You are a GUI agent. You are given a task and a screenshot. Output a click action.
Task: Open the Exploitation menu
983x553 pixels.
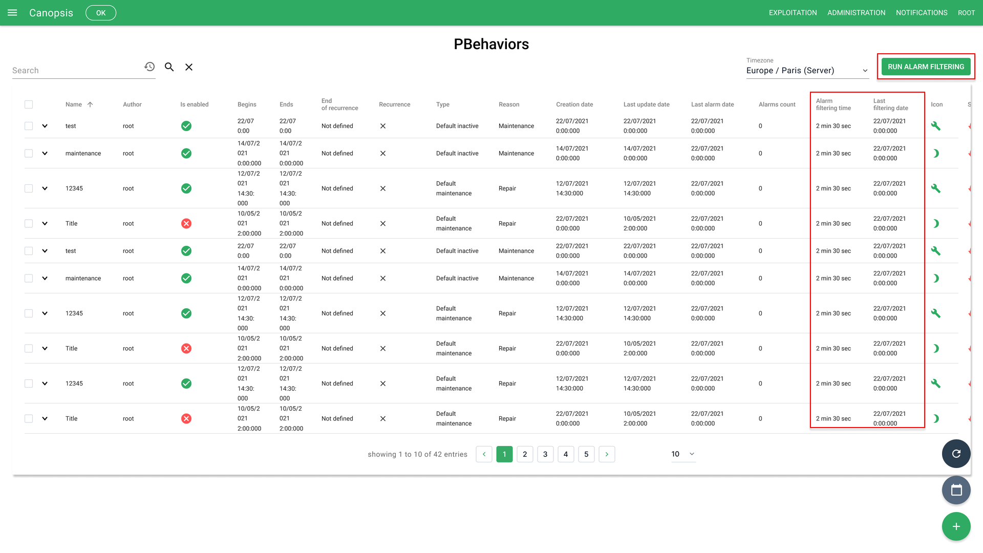tap(793, 13)
